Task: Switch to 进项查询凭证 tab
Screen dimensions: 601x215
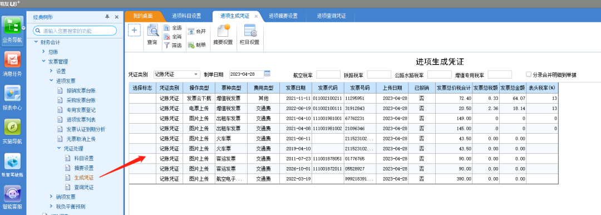Action: tap(332, 16)
